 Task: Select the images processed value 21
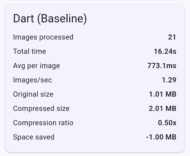pos(172,37)
